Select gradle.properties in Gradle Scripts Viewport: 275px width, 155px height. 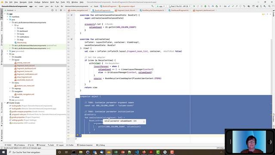tap(18, 117)
